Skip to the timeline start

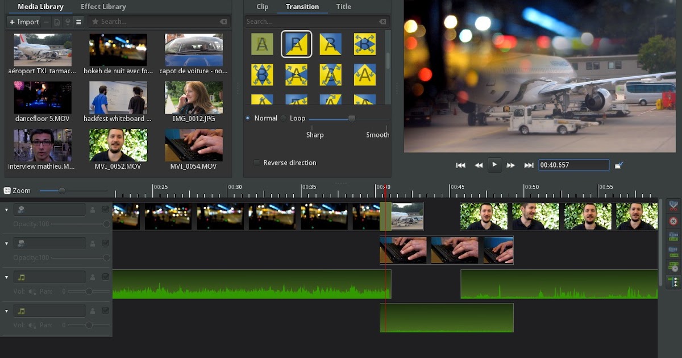coord(461,165)
